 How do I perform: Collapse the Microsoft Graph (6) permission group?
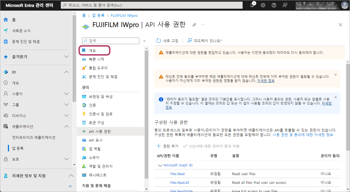point(160,165)
